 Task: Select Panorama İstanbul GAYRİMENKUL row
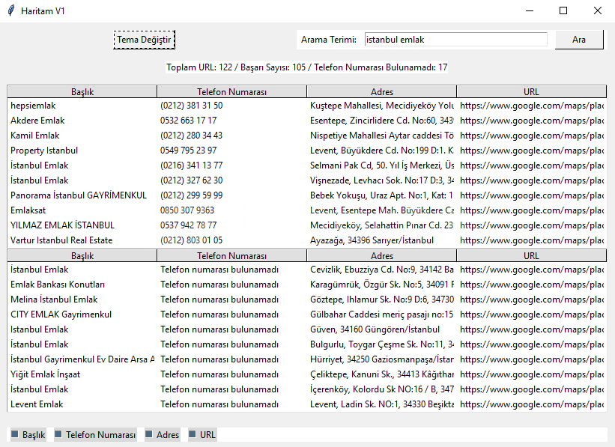pos(306,195)
